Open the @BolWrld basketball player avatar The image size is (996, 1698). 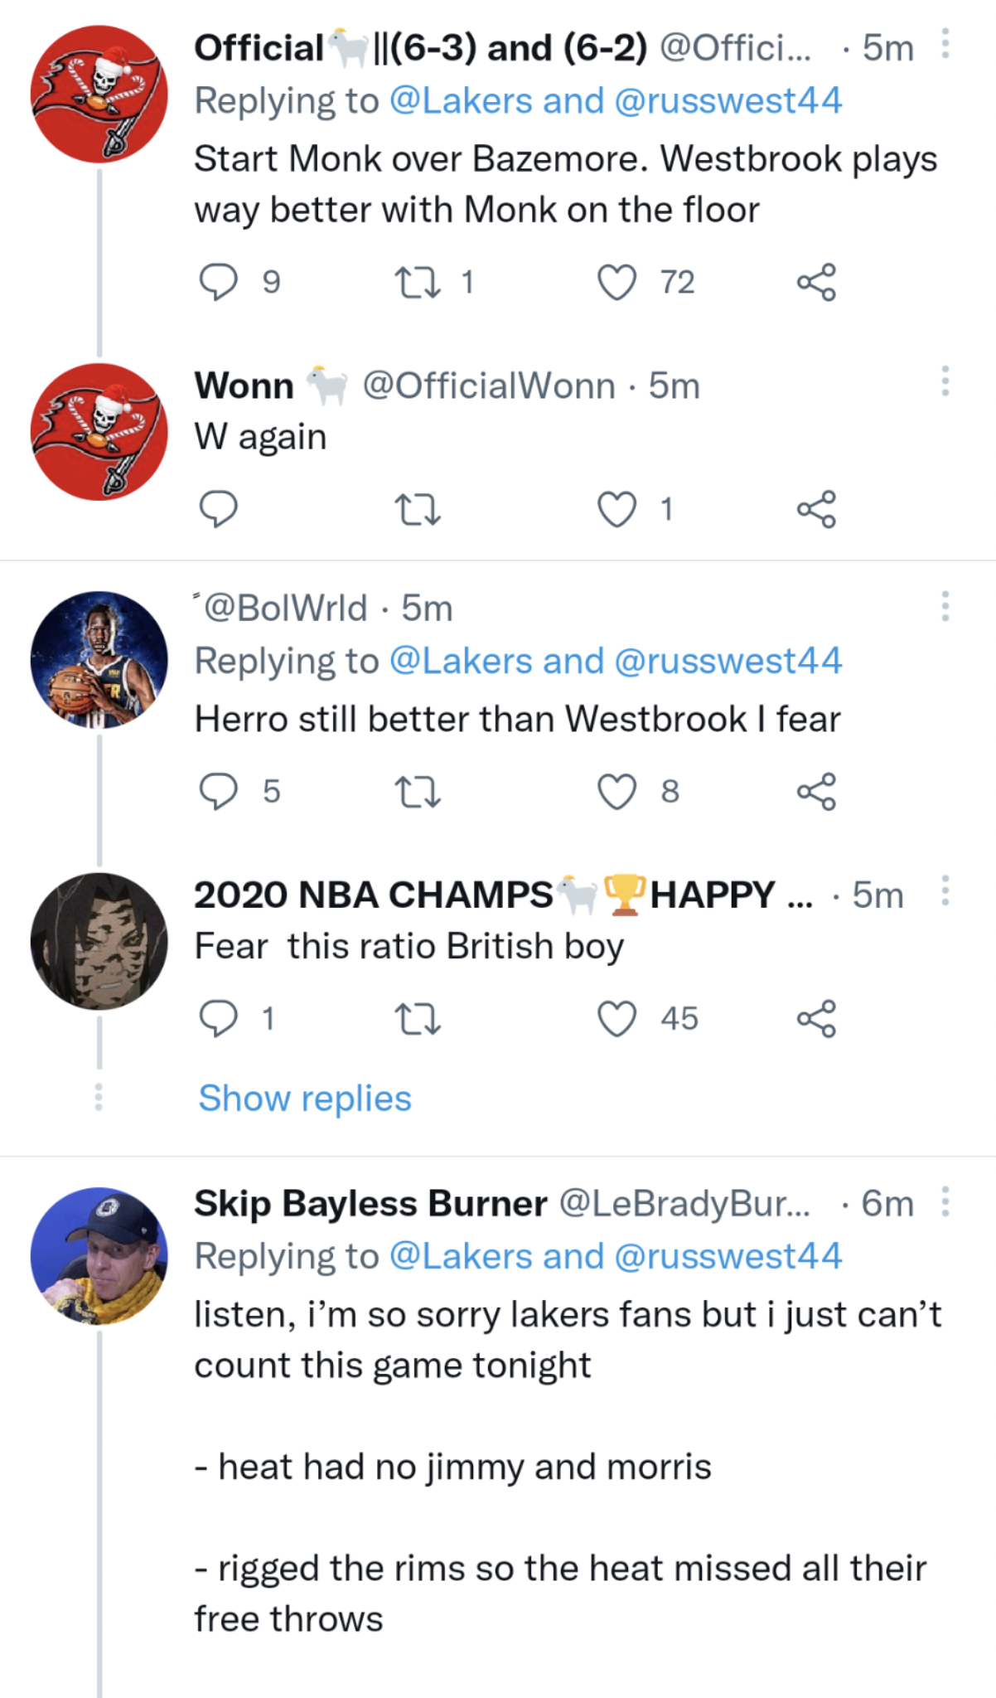coord(99,660)
